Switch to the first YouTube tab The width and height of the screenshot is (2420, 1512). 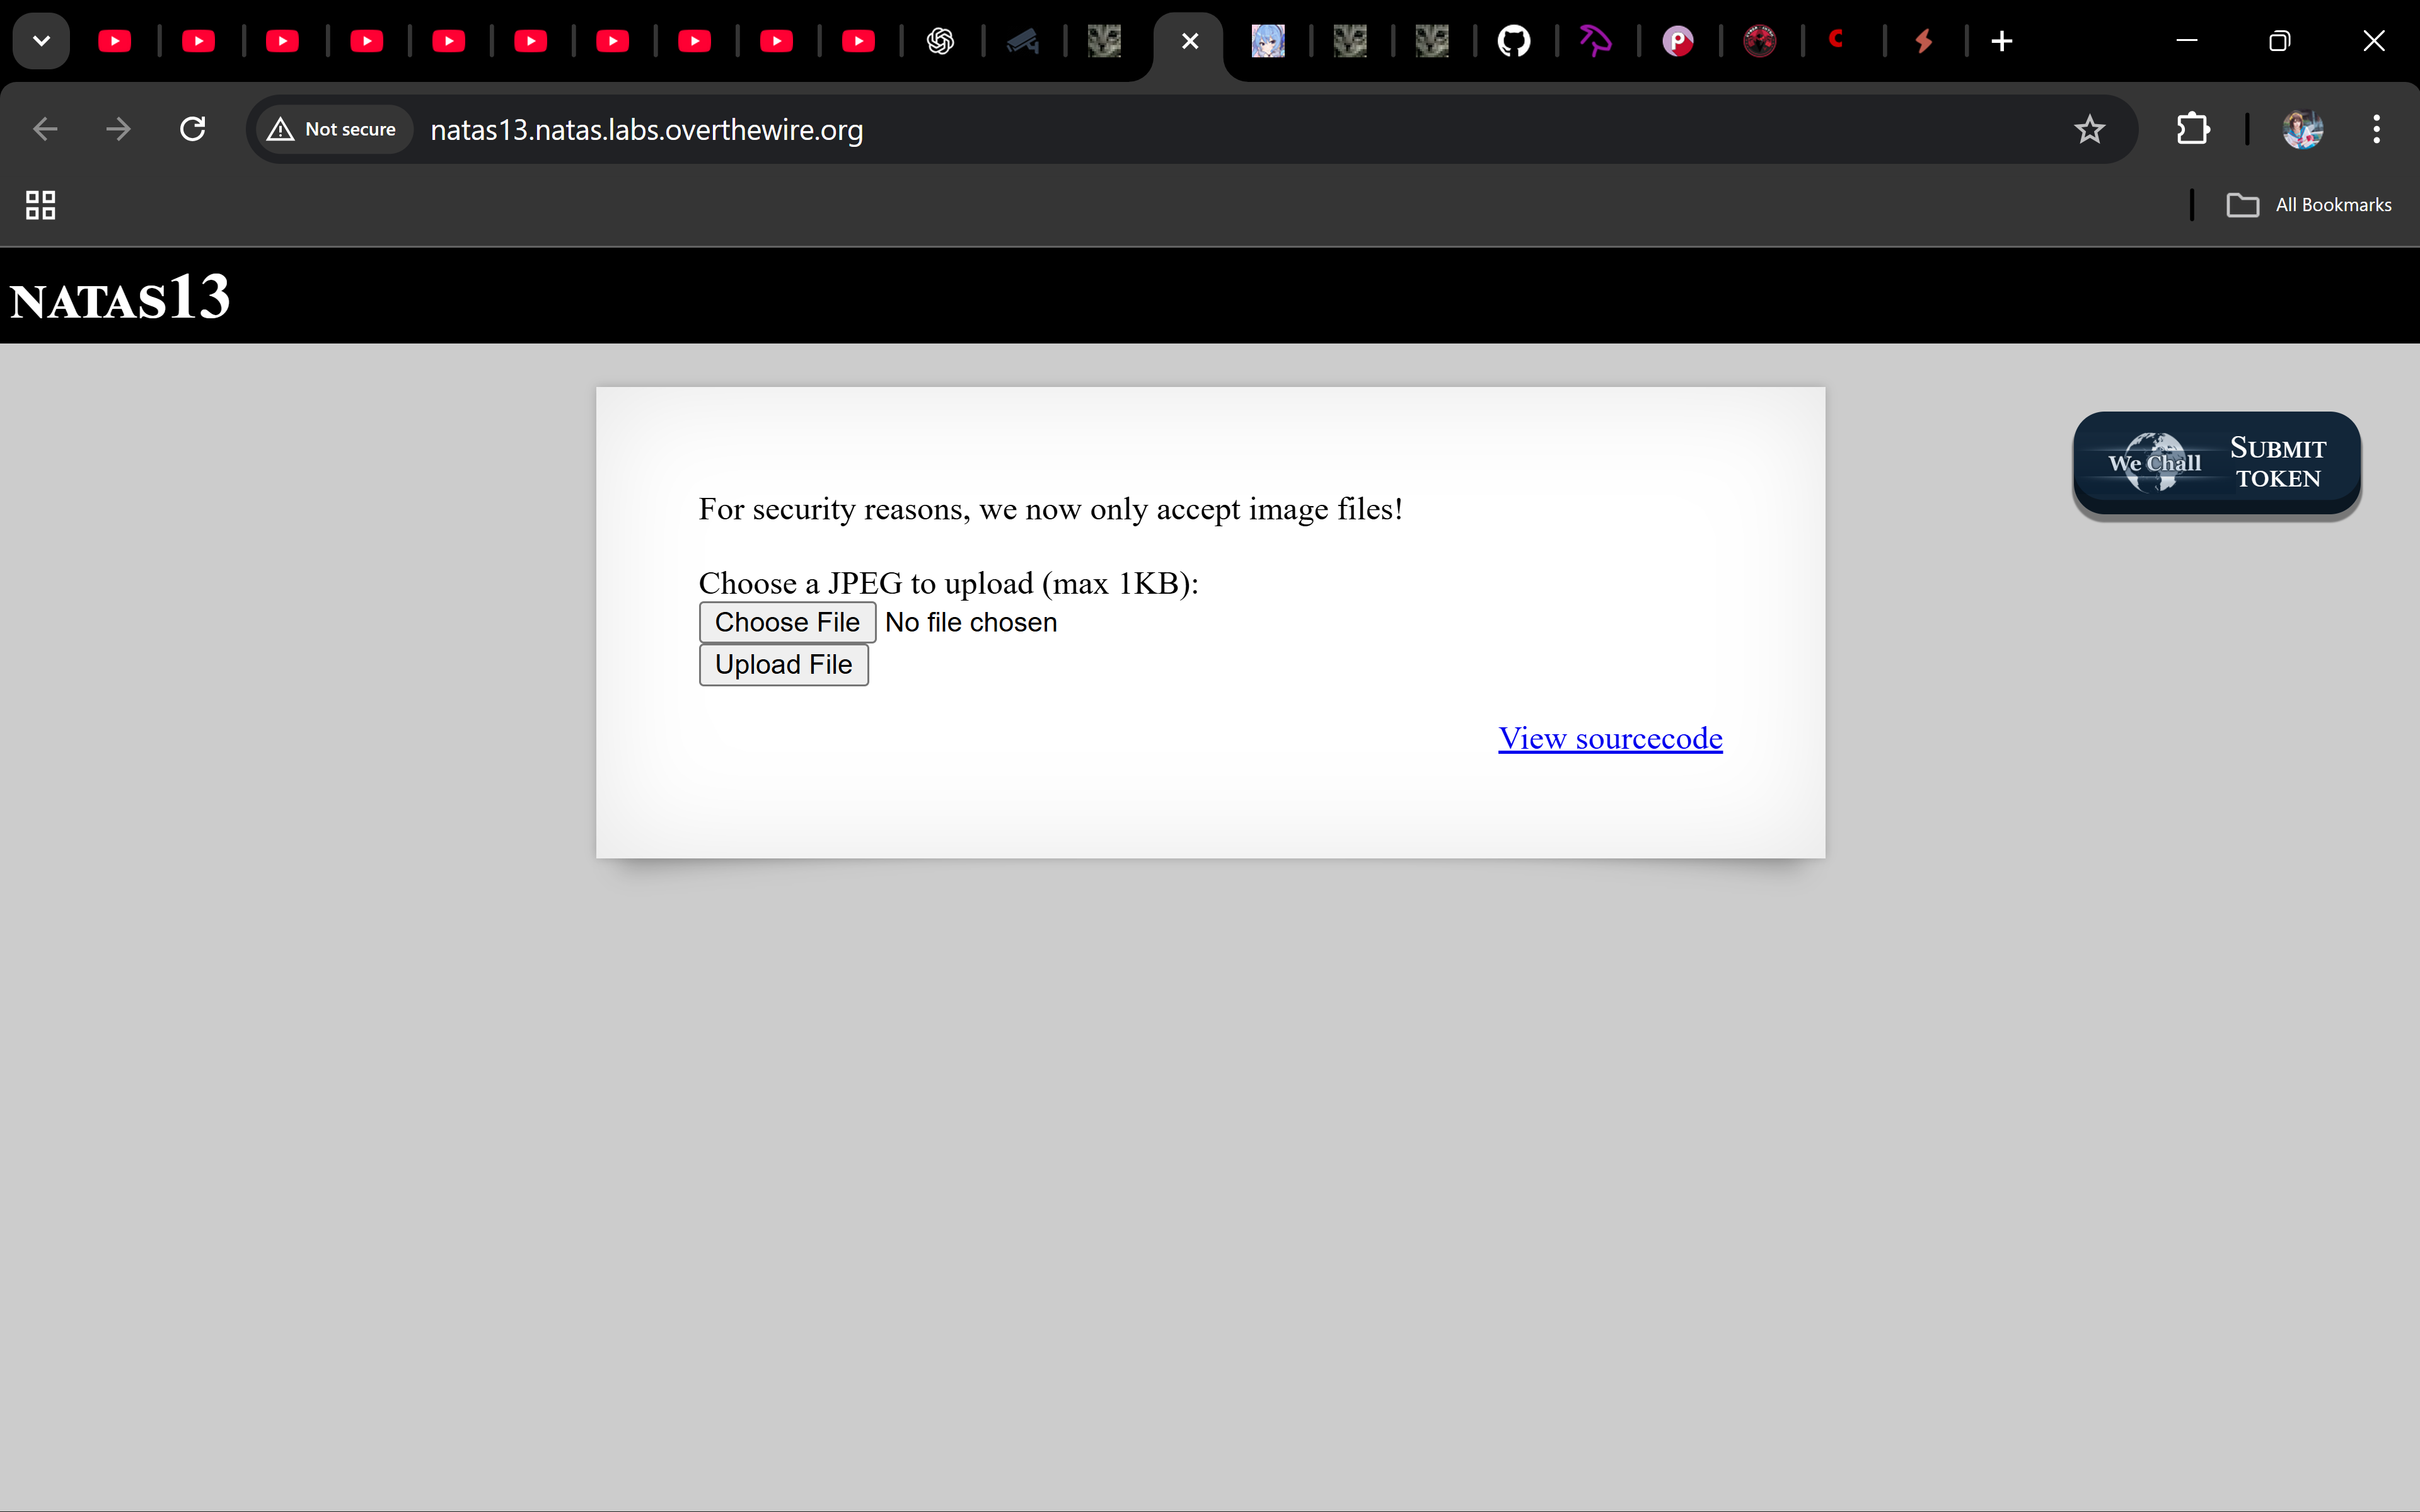pyautogui.click(x=115, y=41)
